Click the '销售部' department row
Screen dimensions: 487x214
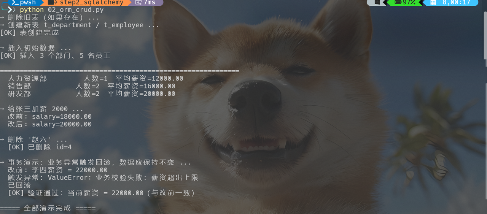tap(92, 86)
